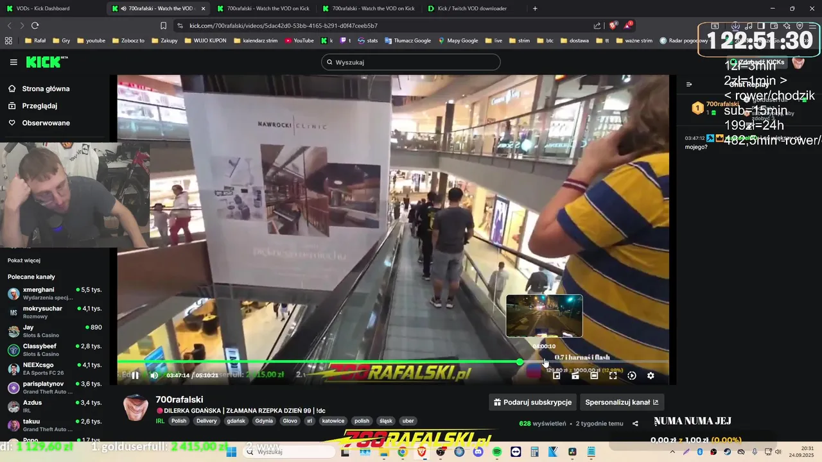Image resolution: width=822 pixels, height=462 pixels.
Task: Click the Kick logo
Action: pyautogui.click(x=46, y=62)
